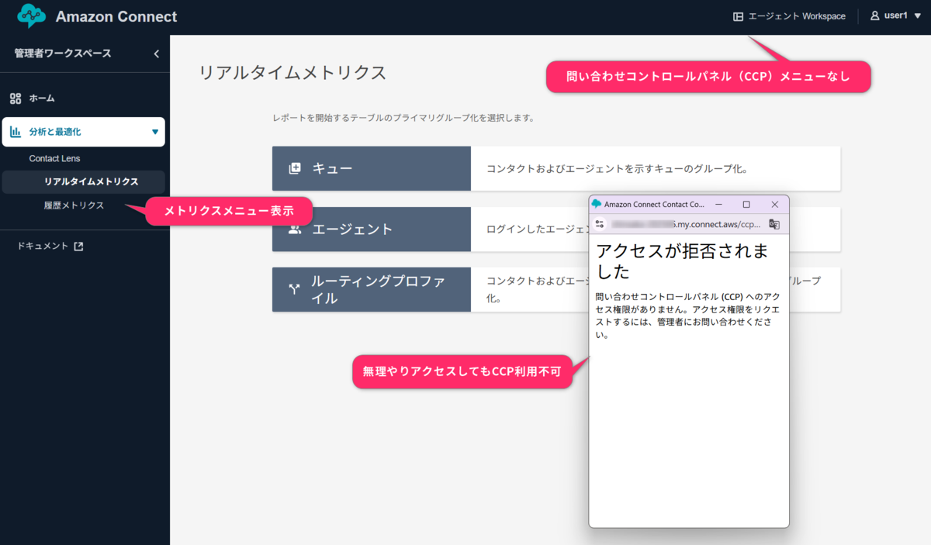This screenshot has height=545, width=931.
Task: Select the エージェント grouping card
Action: 431,229
